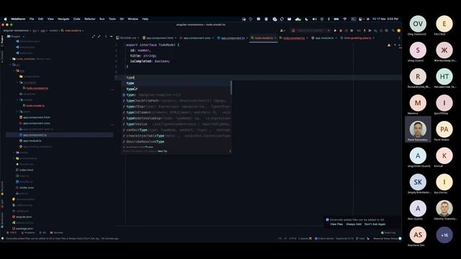Image resolution: width=461 pixels, height=259 pixels.
Task: Select todo.component.ts in project tree
Action: tap(37, 88)
